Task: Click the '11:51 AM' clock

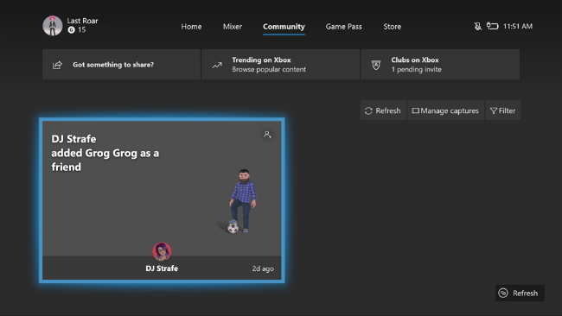Action: click(x=518, y=26)
